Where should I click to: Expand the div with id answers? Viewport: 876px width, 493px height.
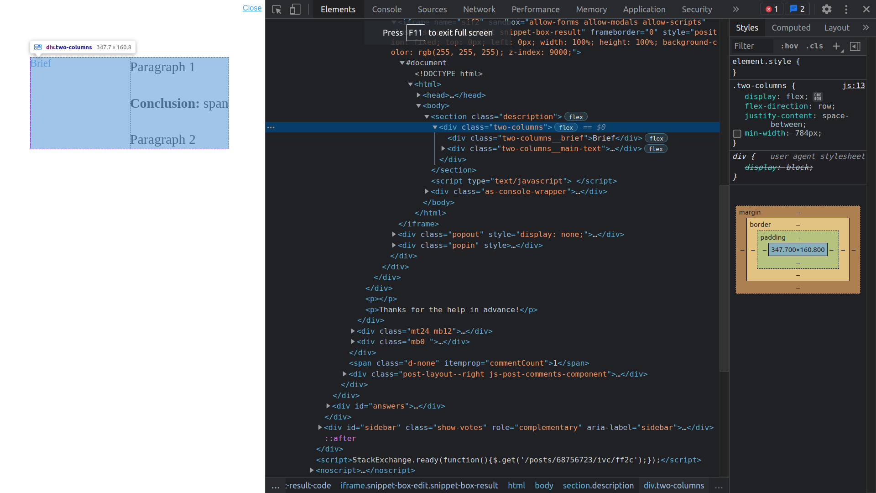pos(328,406)
